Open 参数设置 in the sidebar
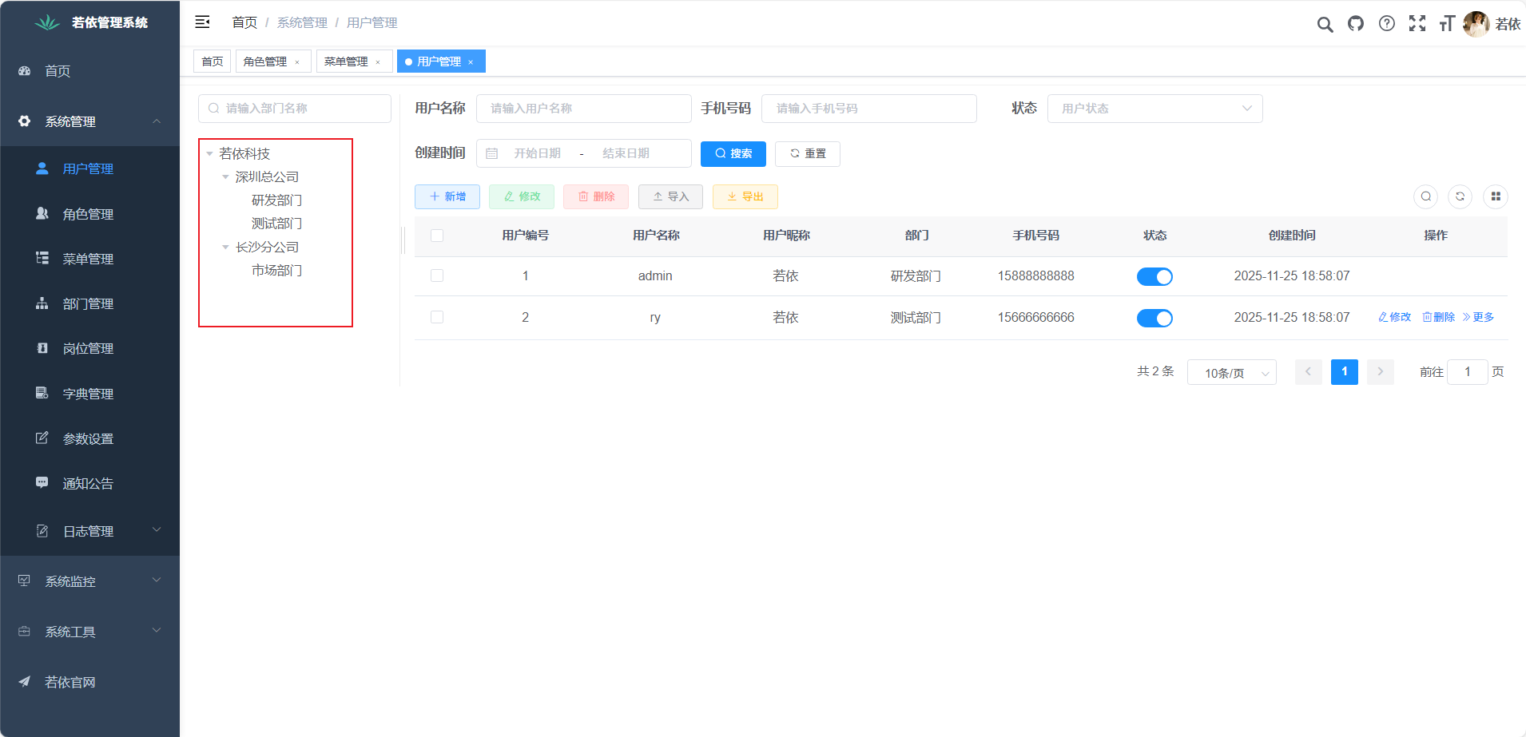The image size is (1526, 737). point(89,438)
